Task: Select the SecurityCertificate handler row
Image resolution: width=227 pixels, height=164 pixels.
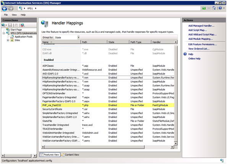Action: pyautogui.click(x=108, y=109)
